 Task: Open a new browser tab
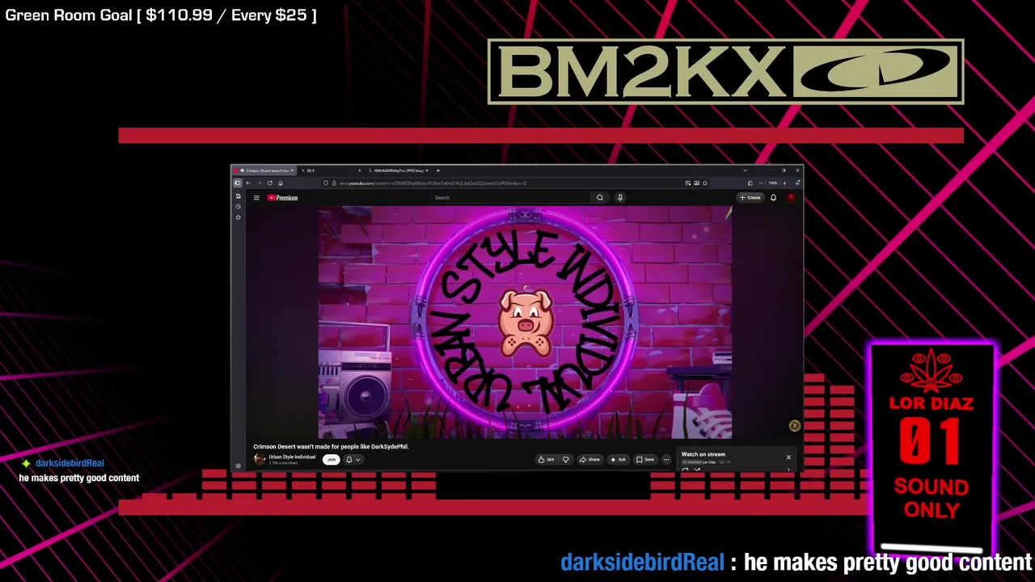tap(437, 171)
